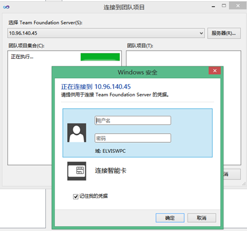The width and height of the screenshot is (247, 231).
Task: Click the green progress bar in collections list
Action: click(100, 57)
